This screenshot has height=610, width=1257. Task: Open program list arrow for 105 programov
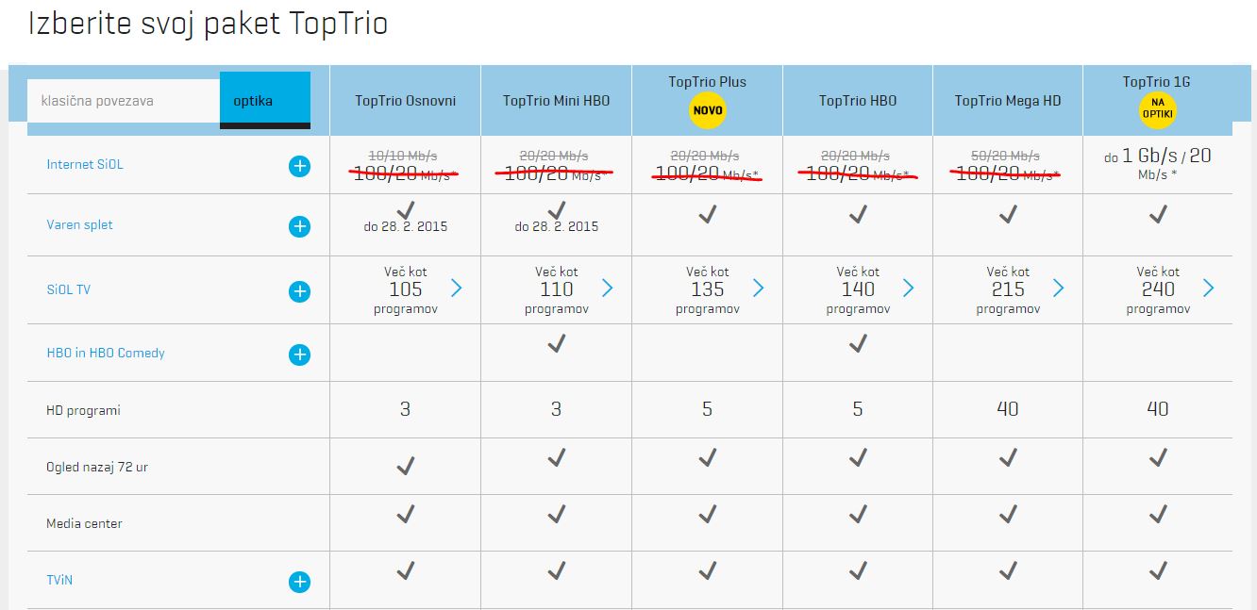click(457, 288)
